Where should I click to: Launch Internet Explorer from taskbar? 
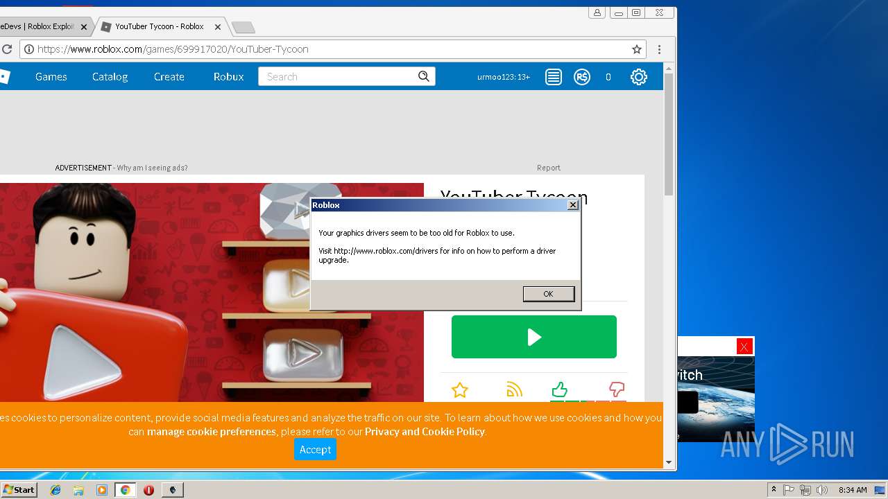55,490
